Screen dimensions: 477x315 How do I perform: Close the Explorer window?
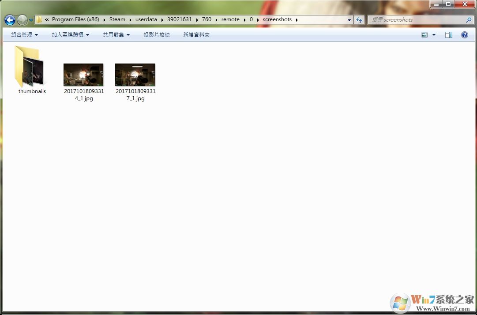465,4
